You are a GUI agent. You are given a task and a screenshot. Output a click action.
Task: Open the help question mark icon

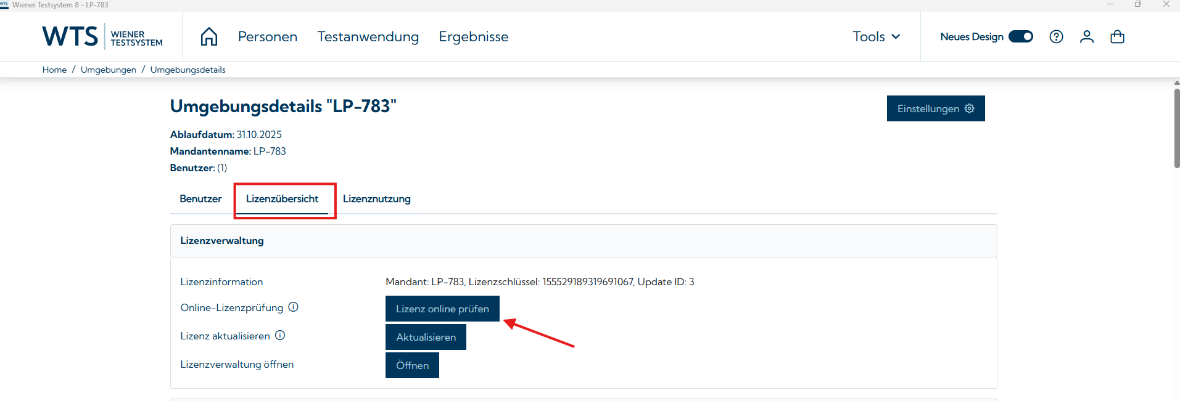pyautogui.click(x=1056, y=37)
